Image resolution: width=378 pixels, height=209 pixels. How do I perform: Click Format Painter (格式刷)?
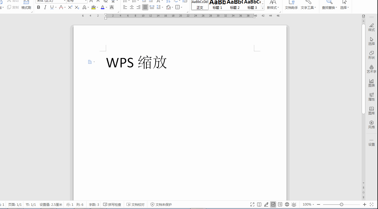26,5
